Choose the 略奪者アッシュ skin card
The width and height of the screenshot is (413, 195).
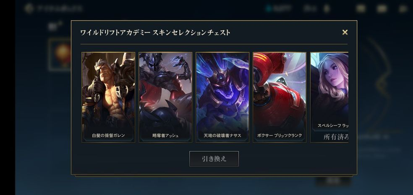165,97
